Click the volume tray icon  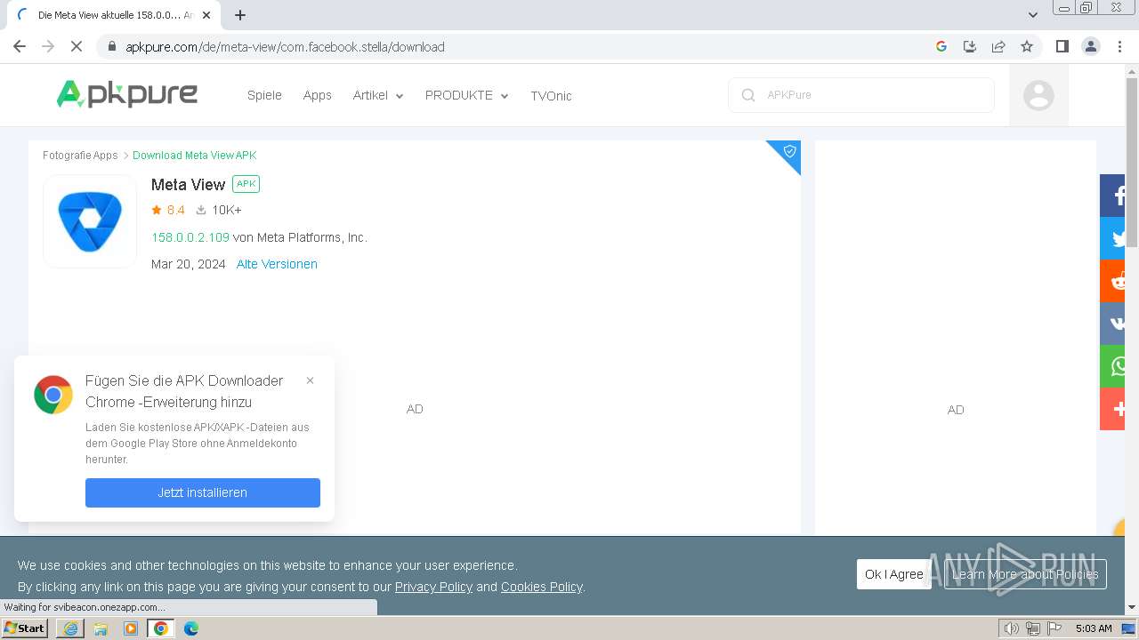point(1011,628)
